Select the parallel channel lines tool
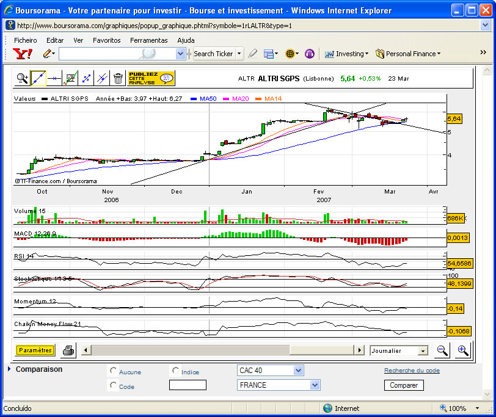Image resolution: width=496 pixels, height=417 pixels. pyautogui.click(x=102, y=78)
